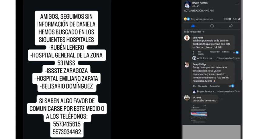Viewport: 258px width, 139px height.
Task: Click Said Perez's avatar
Action: point(187,38)
